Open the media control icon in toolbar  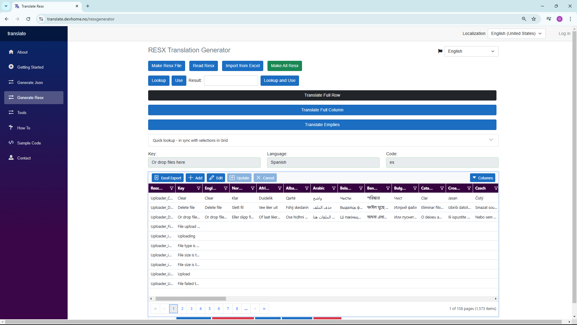point(549,19)
